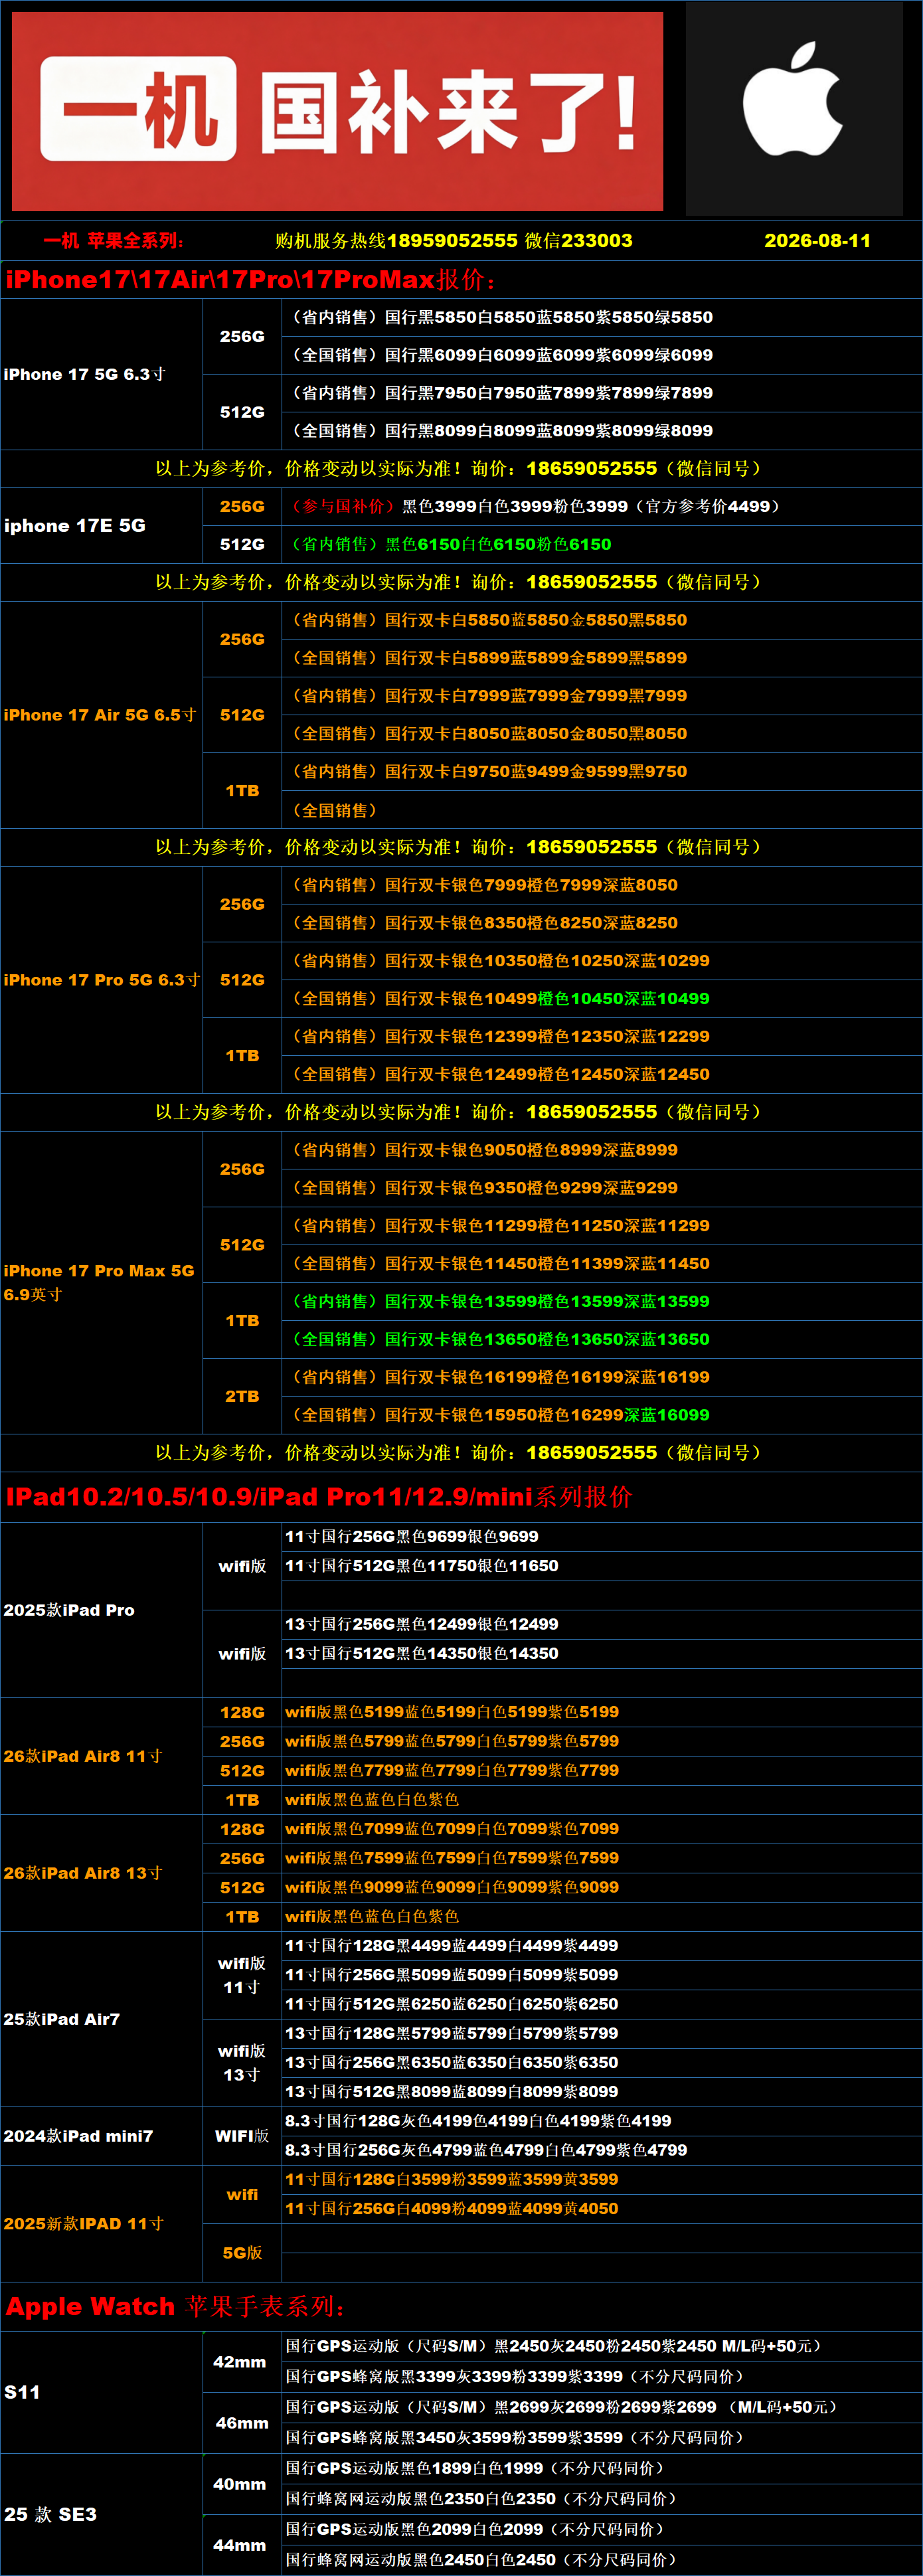The width and height of the screenshot is (923, 2576).
Task: Click the white Apple logo
Action: [792, 99]
